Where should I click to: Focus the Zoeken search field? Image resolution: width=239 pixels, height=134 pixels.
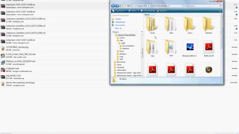point(204,6)
